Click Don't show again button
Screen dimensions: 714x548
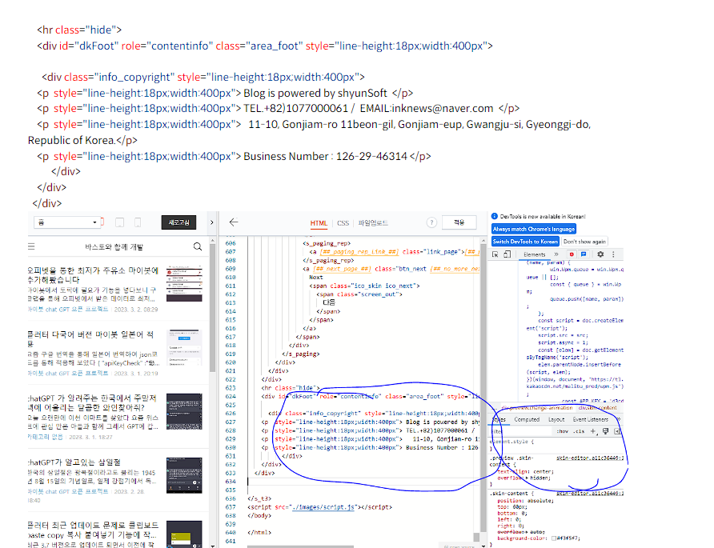(584, 242)
